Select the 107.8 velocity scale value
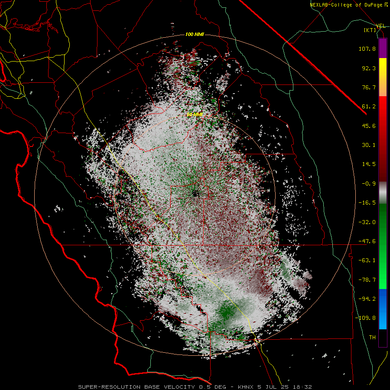The width and height of the screenshot is (390, 390). pyautogui.click(x=367, y=49)
